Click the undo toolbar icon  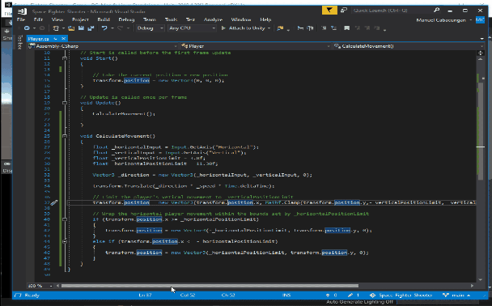click(104, 28)
